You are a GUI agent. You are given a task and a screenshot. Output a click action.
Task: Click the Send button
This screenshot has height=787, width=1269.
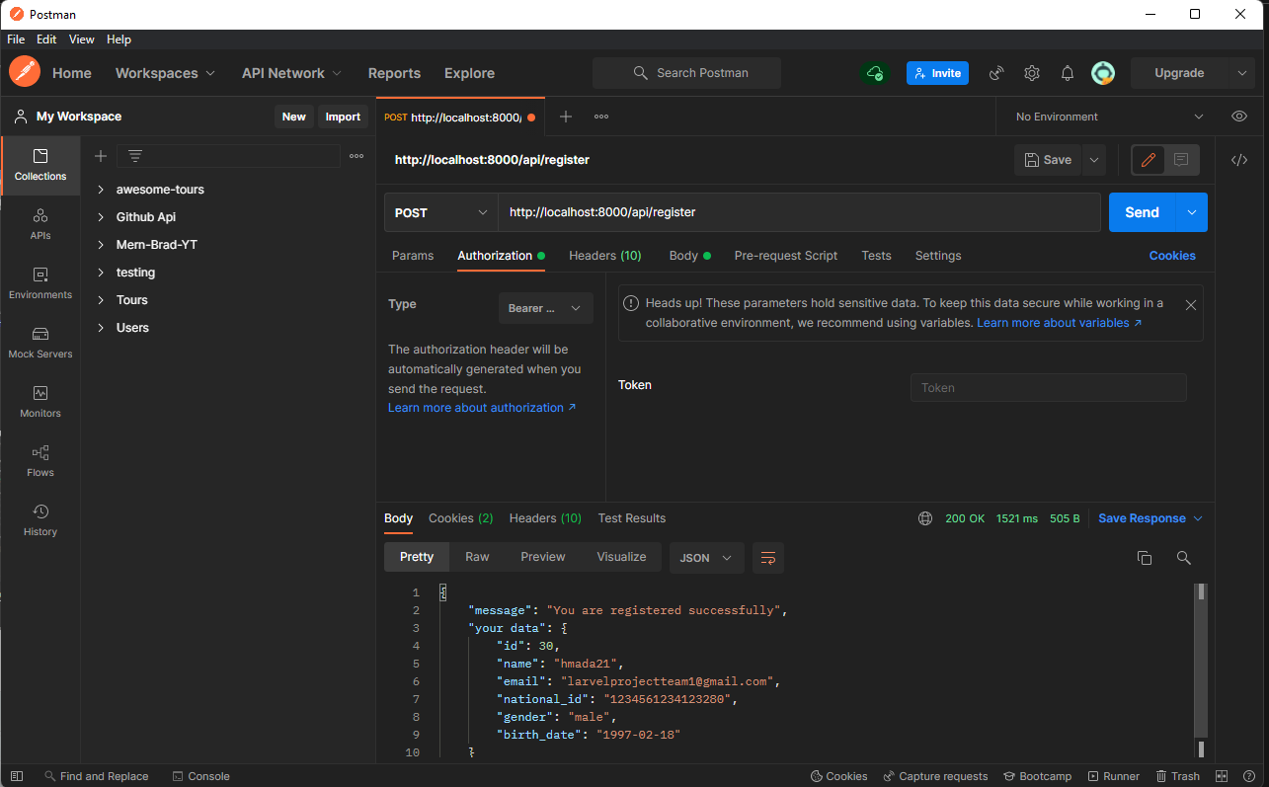[x=1142, y=211]
